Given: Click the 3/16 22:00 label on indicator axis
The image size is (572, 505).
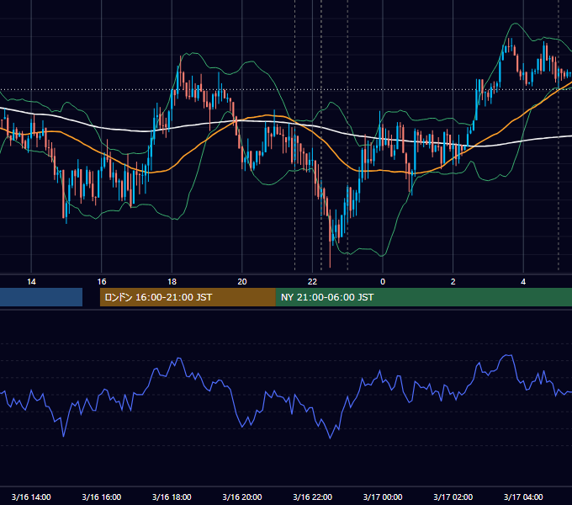Looking at the screenshot, I should tap(313, 497).
